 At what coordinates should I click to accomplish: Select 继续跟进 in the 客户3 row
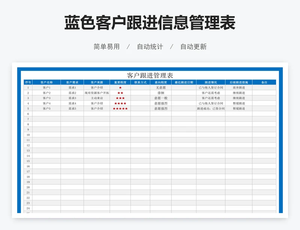tap(239, 98)
